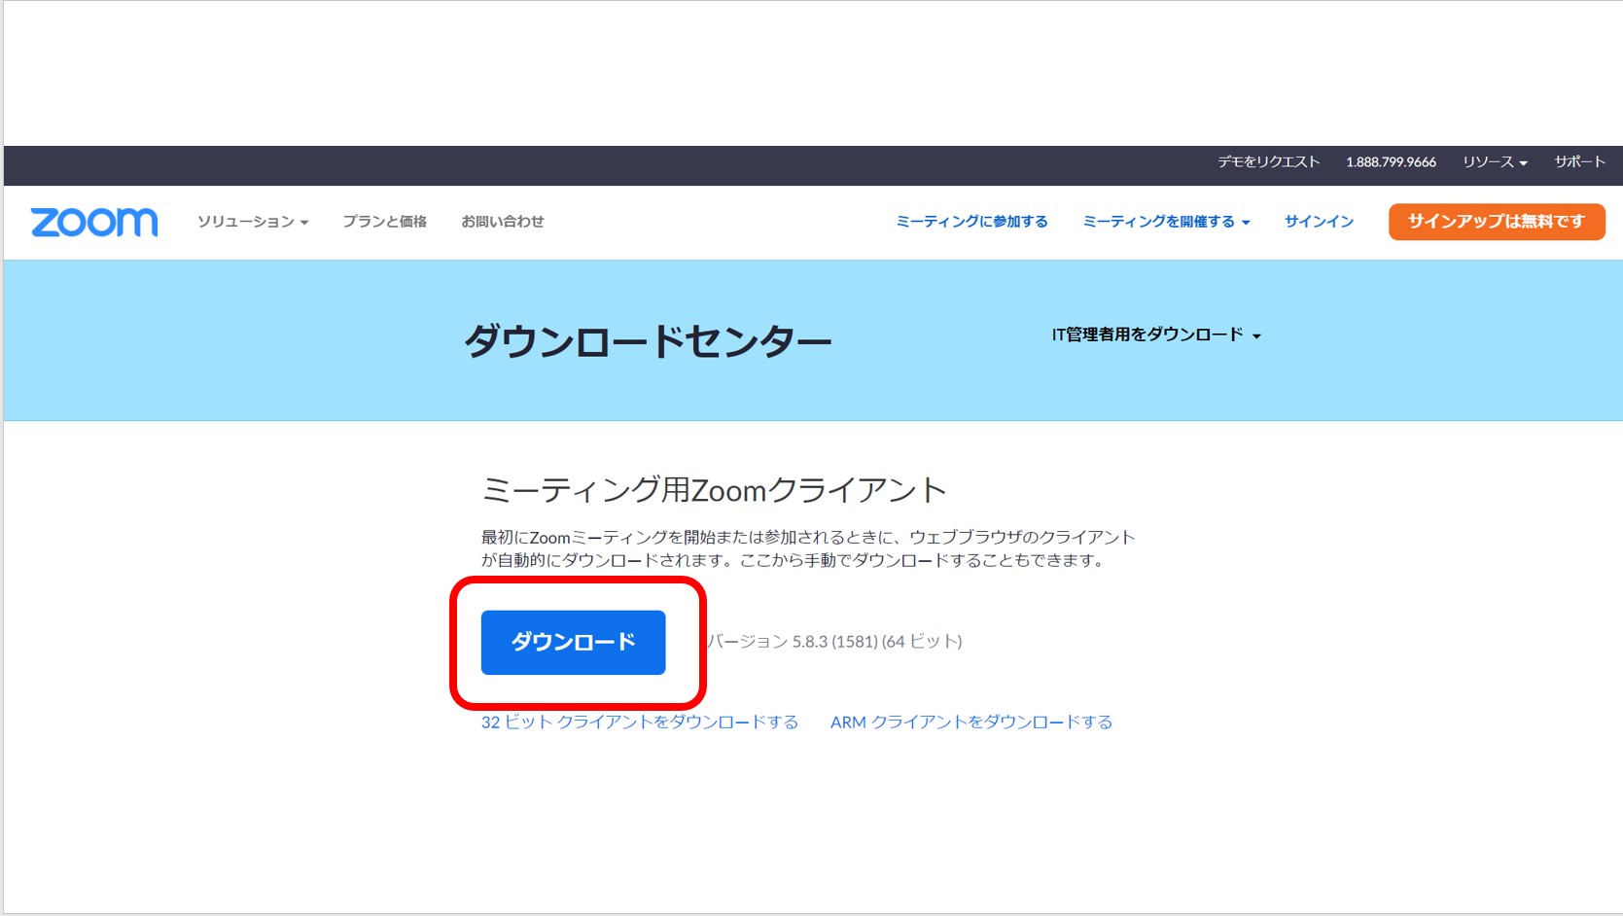This screenshot has width=1623, height=916.
Task: Click the Zoom logo
Action: coord(93,223)
